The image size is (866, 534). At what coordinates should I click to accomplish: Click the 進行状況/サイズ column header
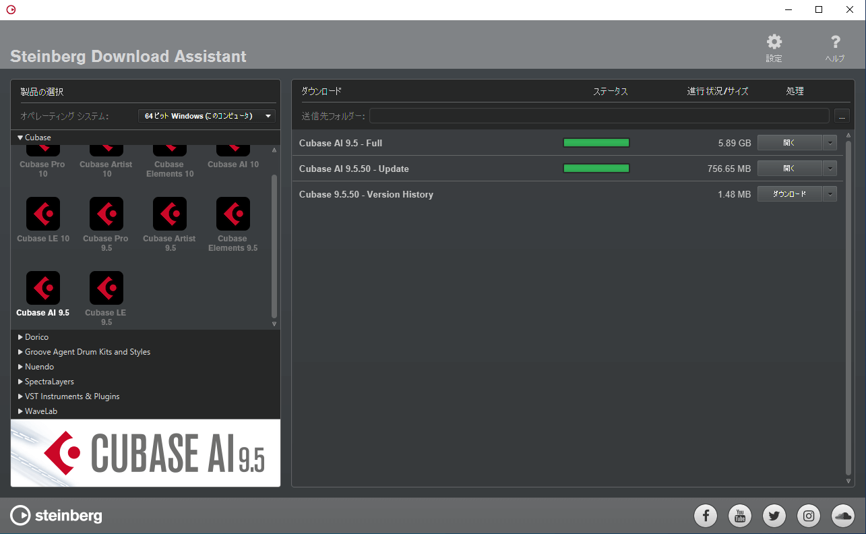[718, 91]
